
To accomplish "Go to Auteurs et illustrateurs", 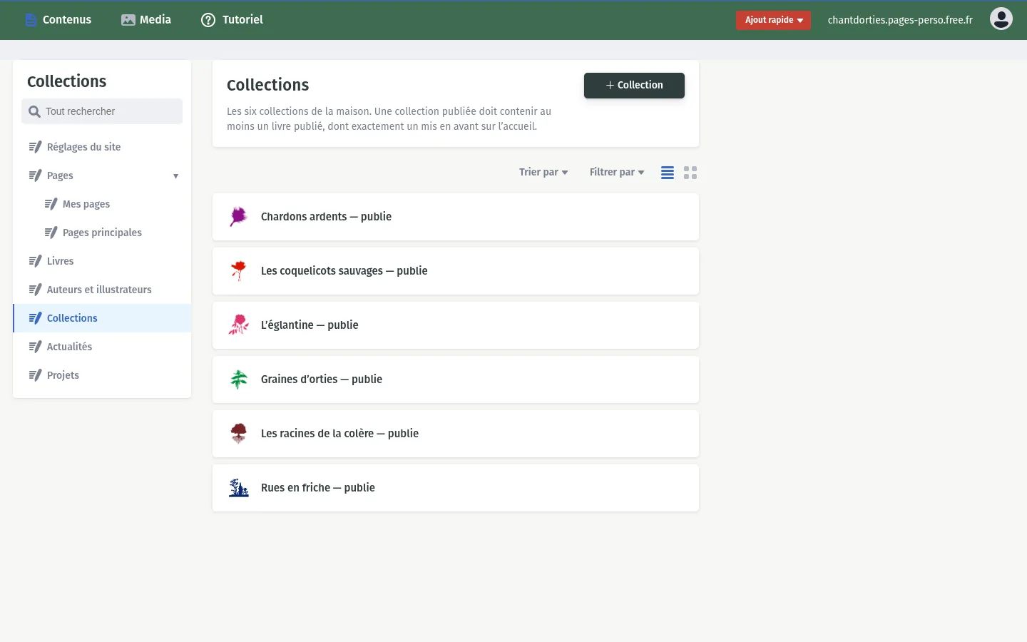I will click(102, 290).
